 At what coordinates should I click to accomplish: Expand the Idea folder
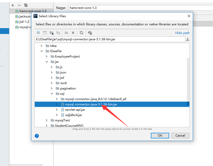pyautogui.click(x=42, y=46)
